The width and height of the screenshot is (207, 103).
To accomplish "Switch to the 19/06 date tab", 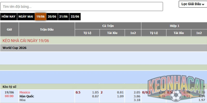I will pos(41,16).
